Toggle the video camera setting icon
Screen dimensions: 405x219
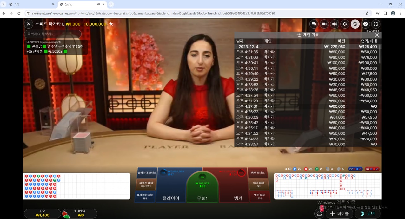324,24
